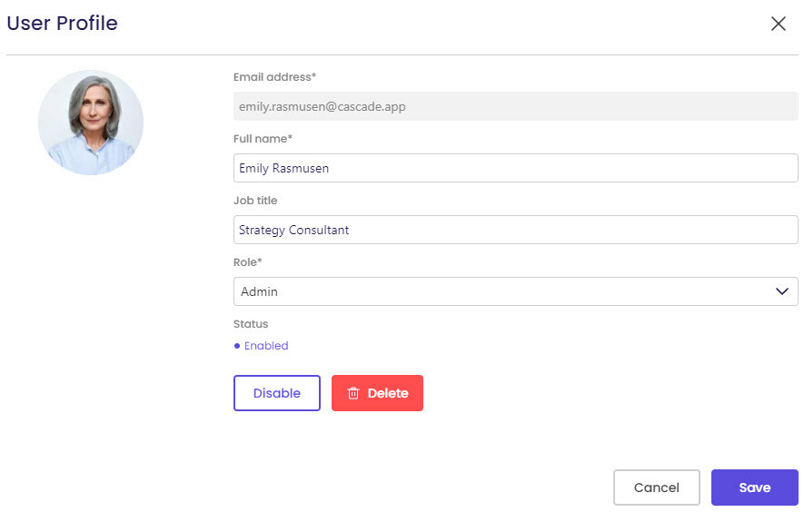
Task: Disable this user account
Action: click(x=277, y=393)
